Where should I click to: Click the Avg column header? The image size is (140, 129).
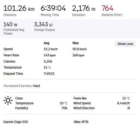(46, 43)
